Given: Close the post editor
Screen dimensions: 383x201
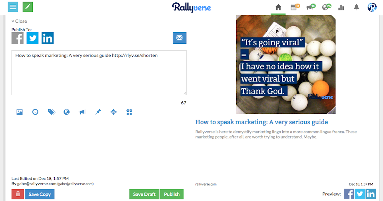Looking at the screenshot, I should tap(19, 21).
